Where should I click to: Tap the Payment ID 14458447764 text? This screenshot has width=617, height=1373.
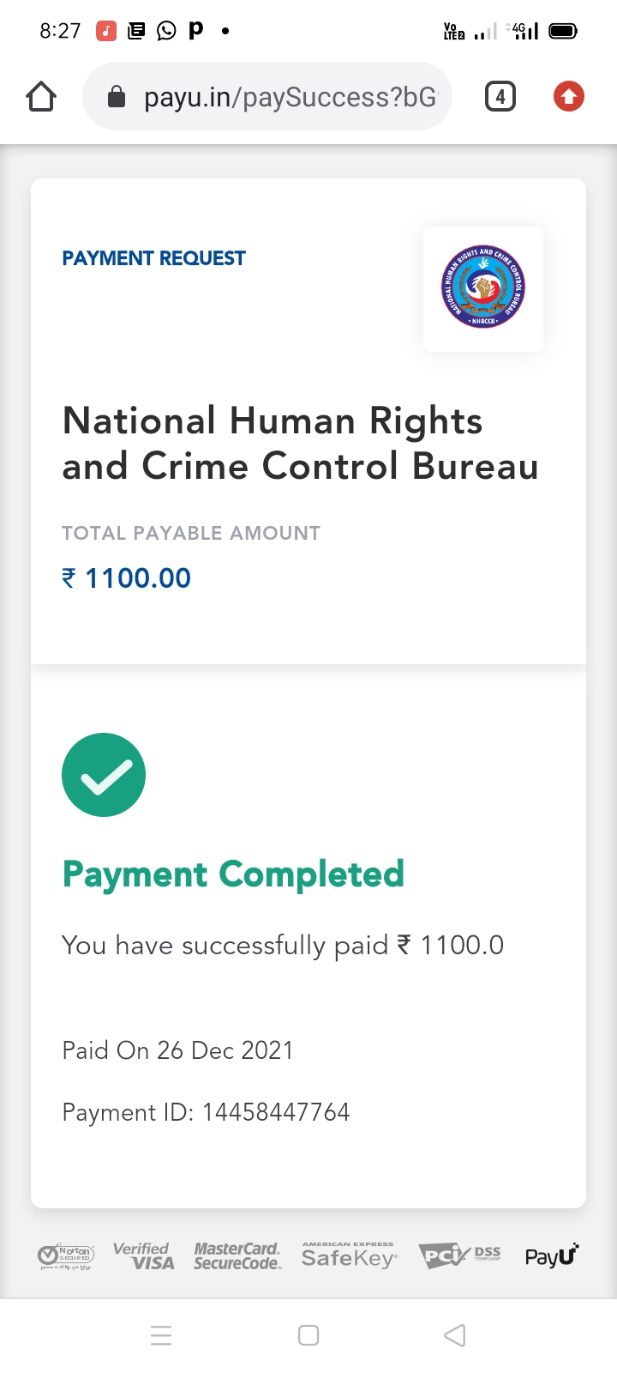coord(206,1112)
